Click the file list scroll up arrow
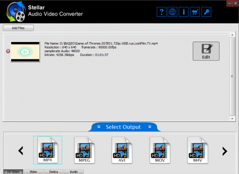The image size is (239, 174). click(x=232, y=35)
